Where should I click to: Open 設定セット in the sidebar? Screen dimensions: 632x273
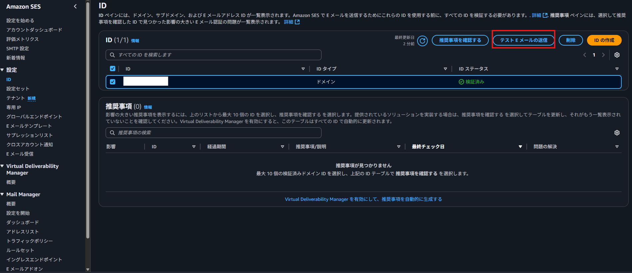[18, 89]
